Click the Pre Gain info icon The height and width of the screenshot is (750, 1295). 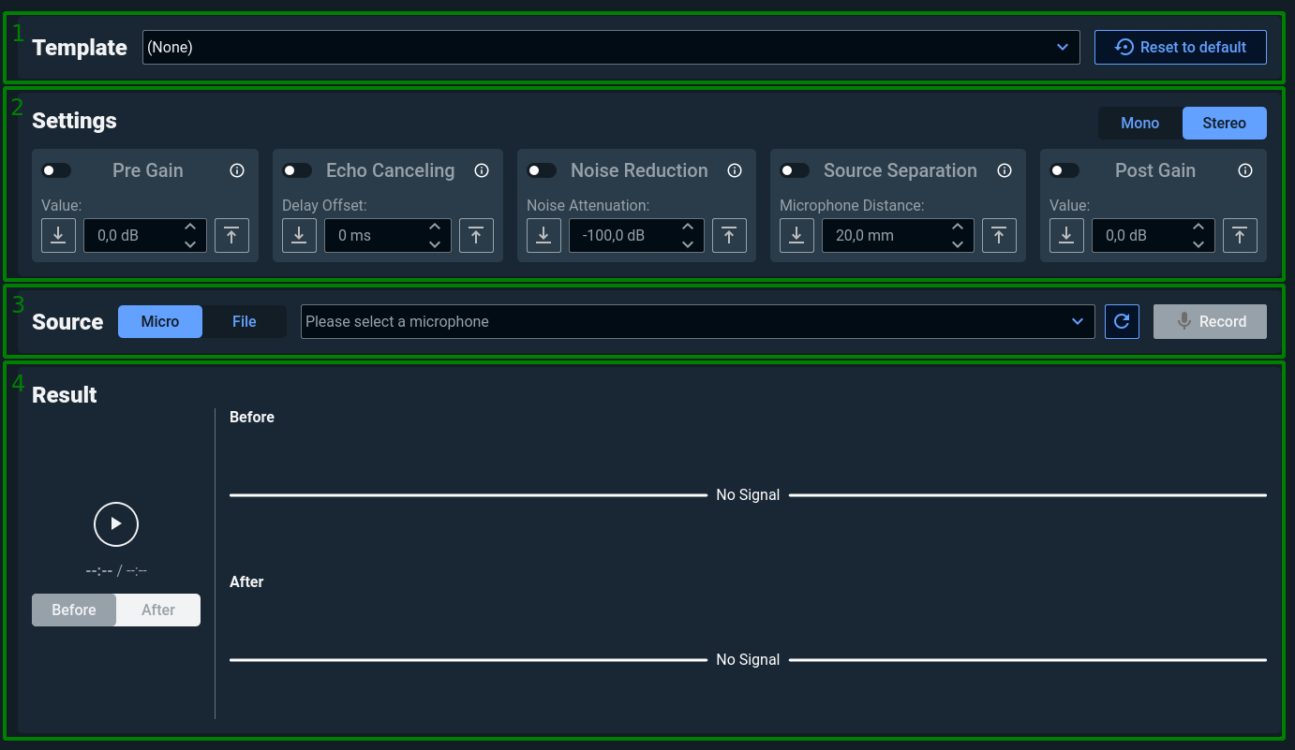[237, 170]
